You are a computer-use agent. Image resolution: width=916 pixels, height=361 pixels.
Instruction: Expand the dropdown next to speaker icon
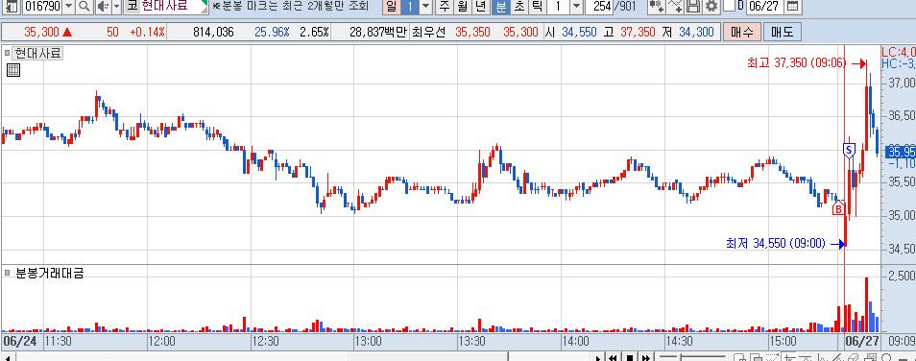point(116,7)
